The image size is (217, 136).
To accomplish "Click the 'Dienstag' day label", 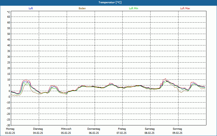I will 38,129.
